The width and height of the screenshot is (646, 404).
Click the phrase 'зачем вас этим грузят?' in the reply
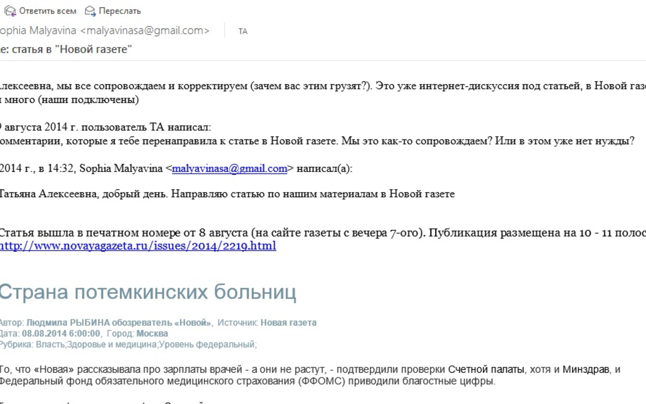click(x=310, y=86)
